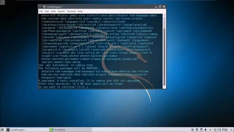Image resolution: width=234 pixels, height=132 pixels.
Task: Open the KDE application launcher
Action: click(2, 129)
